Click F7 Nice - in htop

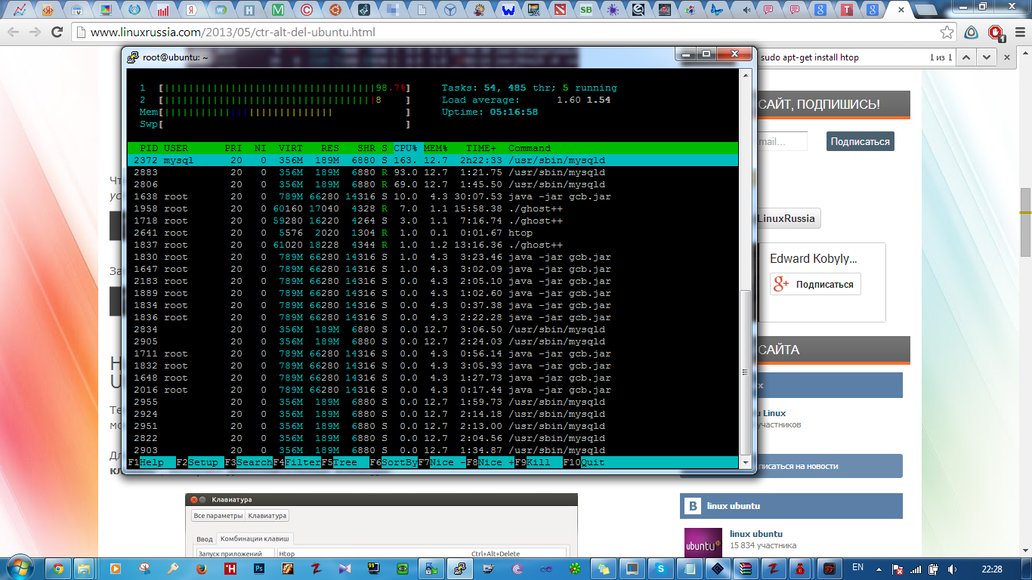(x=442, y=462)
